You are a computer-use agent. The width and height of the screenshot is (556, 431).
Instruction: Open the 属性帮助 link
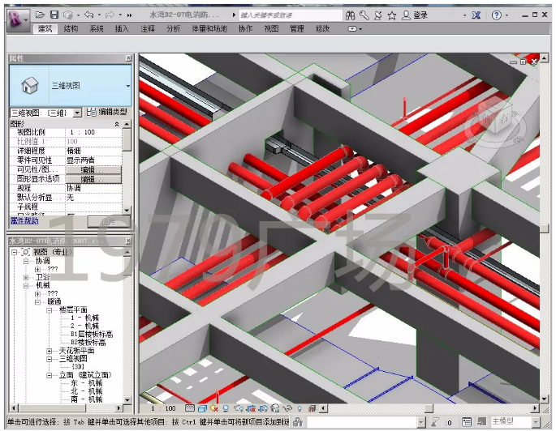click(24, 221)
